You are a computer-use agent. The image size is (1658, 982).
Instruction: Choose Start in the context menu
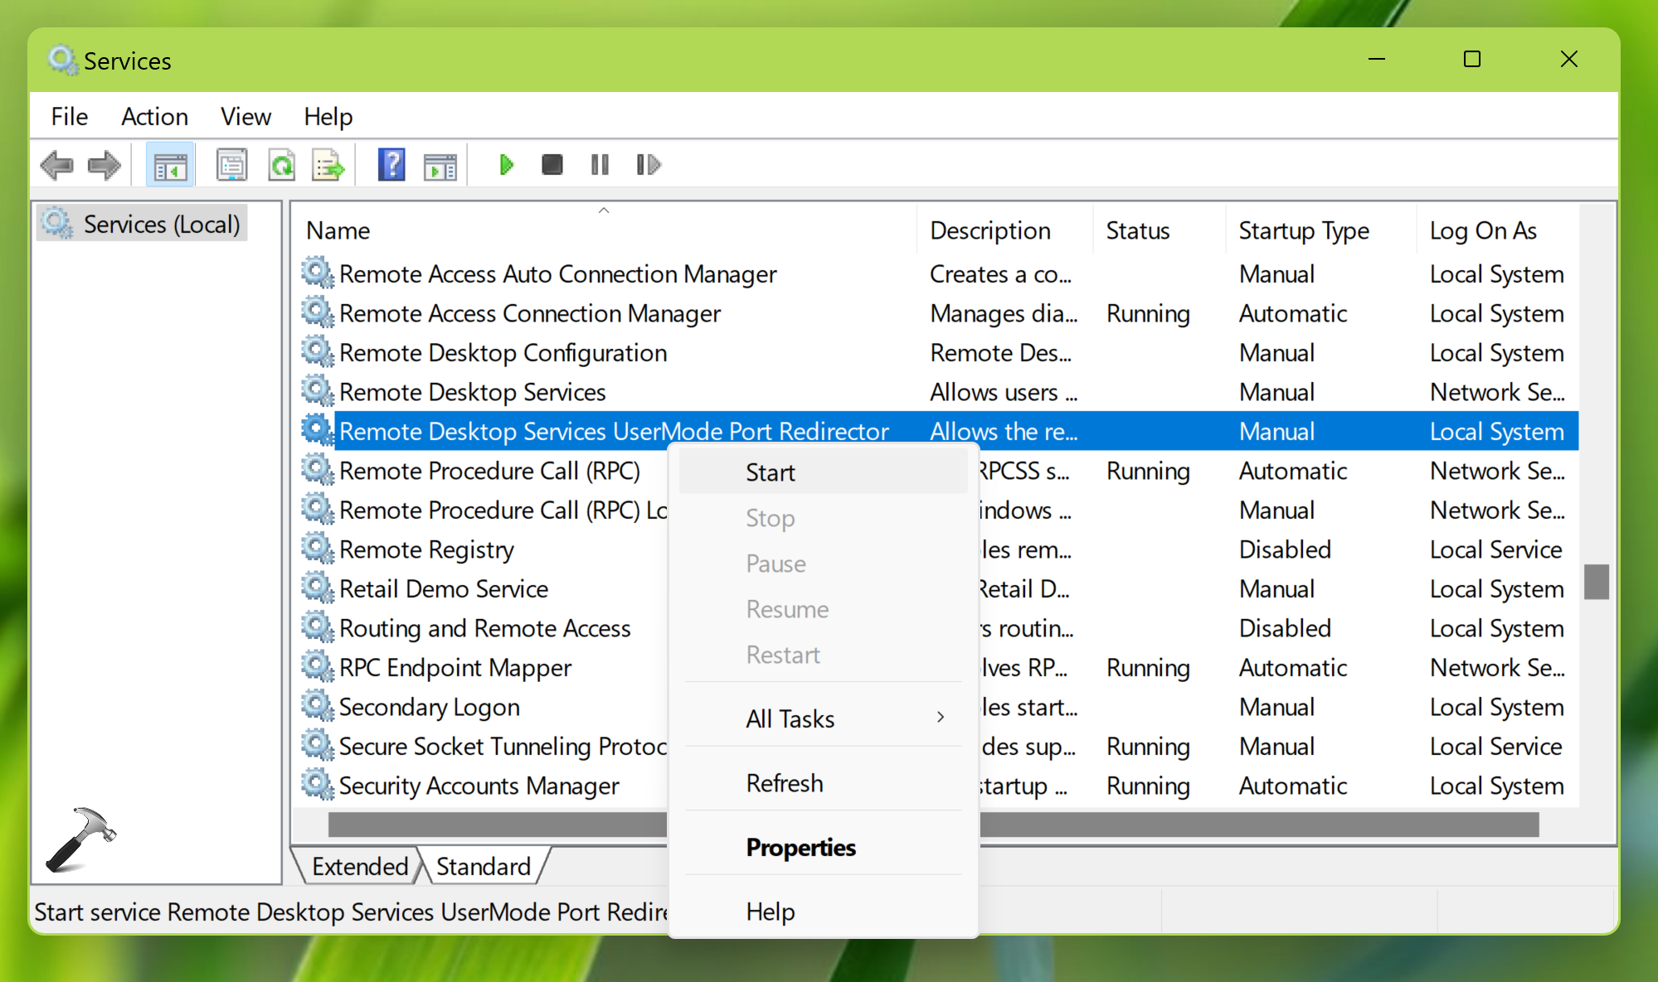(770, 472)
